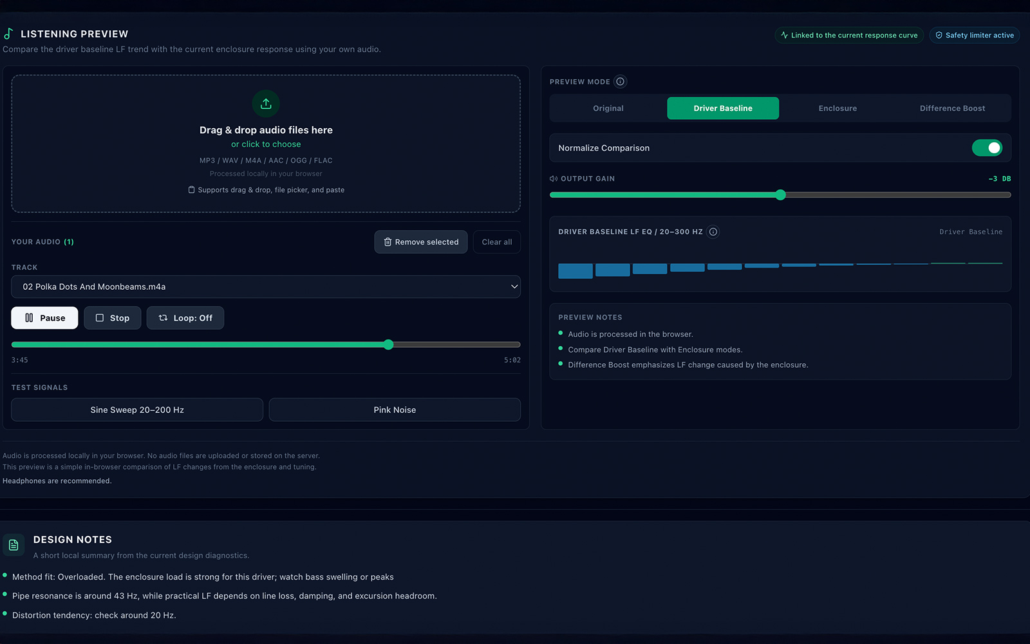Click 'Drag & drop audio files here' heading
The height and width of the screenshot is (644, 1030).
point(266,130)
